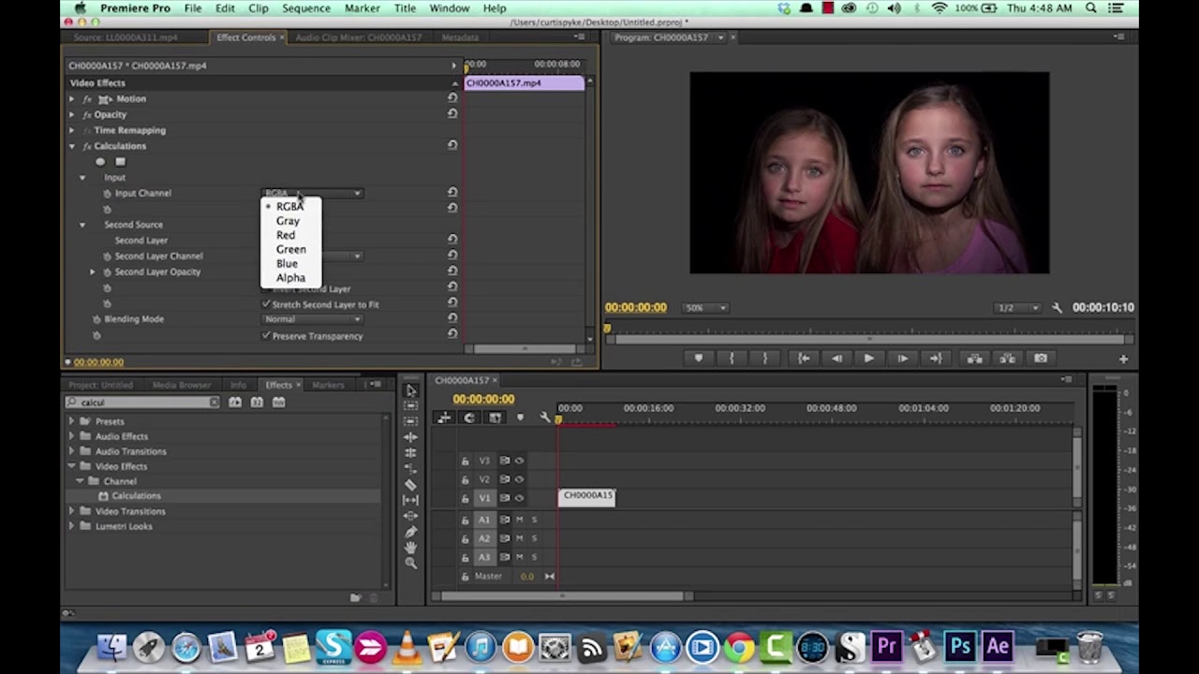Image resolution: width=1199 pixels, height=674 pixels.
Task: Toggle lock on the Master track
Action: (465, 577)
